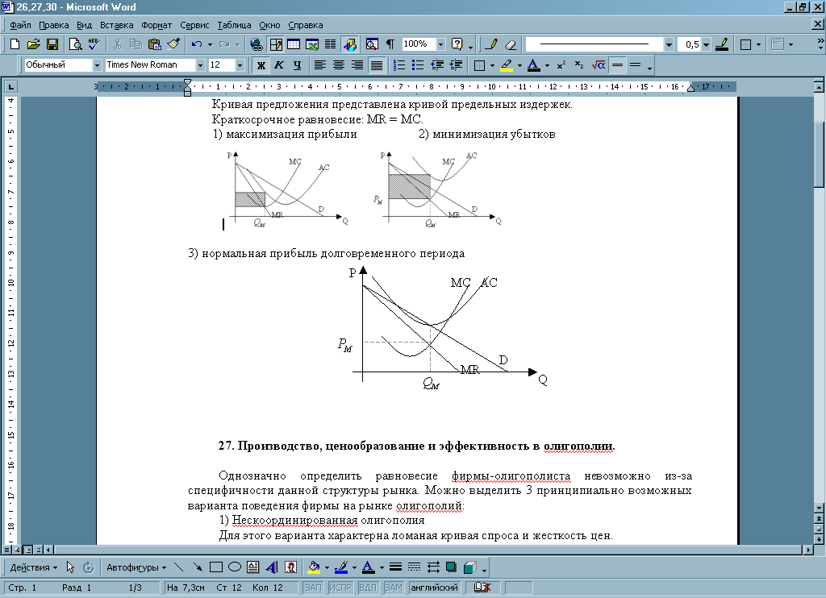The height and width of the screenshot is (598, 826).
Task: Open the Правка menu
Action: (54, 25)
